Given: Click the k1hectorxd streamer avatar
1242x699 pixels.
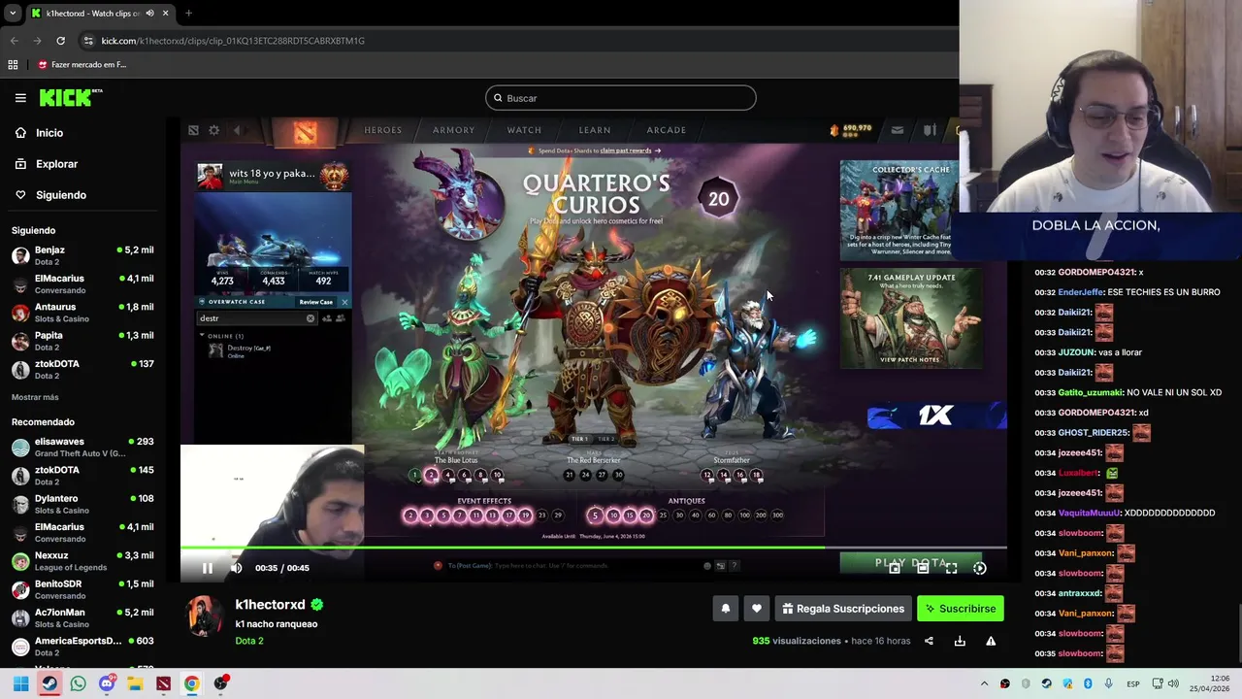Looking at the screenshot, I should pos(205,616).
